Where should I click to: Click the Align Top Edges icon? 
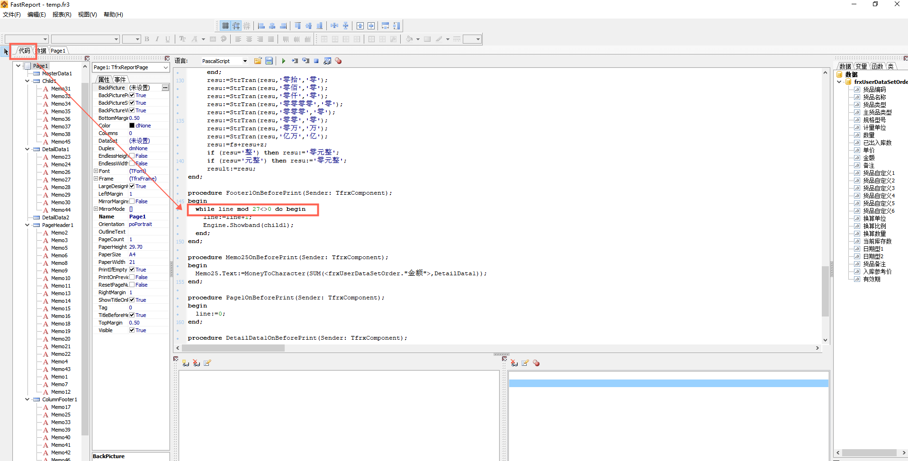tap(298, 26)
